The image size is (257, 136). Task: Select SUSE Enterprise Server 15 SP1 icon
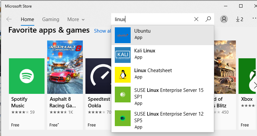coord(123,95)
